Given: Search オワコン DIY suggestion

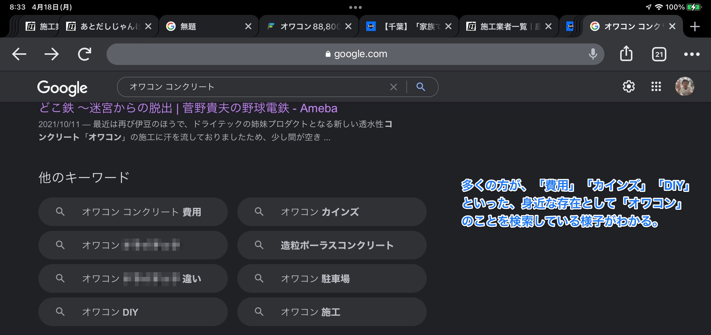Looking at the screenshot, I should click(133, 312).
